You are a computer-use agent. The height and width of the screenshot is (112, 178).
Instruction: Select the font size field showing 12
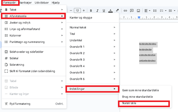[77, 11]
